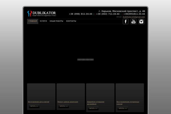Open the Ремонт замков зажигания link
The width and height of the screenshot is (171, 114).
pyautogui.click(x=68, y=102)
